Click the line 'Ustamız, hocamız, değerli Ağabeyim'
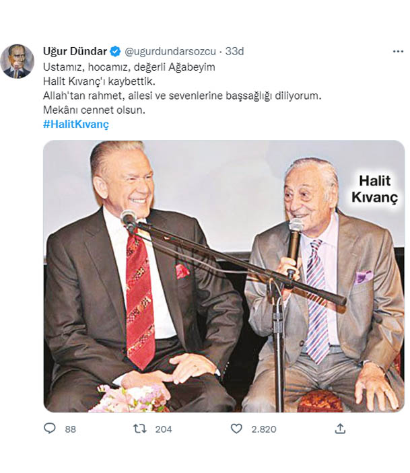 pos(129,67)
